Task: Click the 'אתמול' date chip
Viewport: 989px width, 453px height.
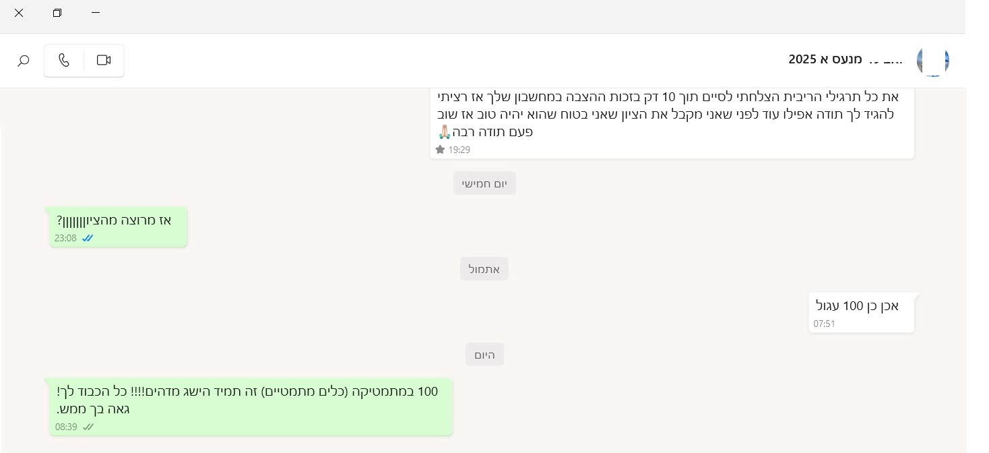Action: [x=484, y=269]
